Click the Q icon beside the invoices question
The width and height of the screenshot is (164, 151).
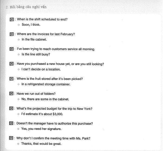coord(12,34)
